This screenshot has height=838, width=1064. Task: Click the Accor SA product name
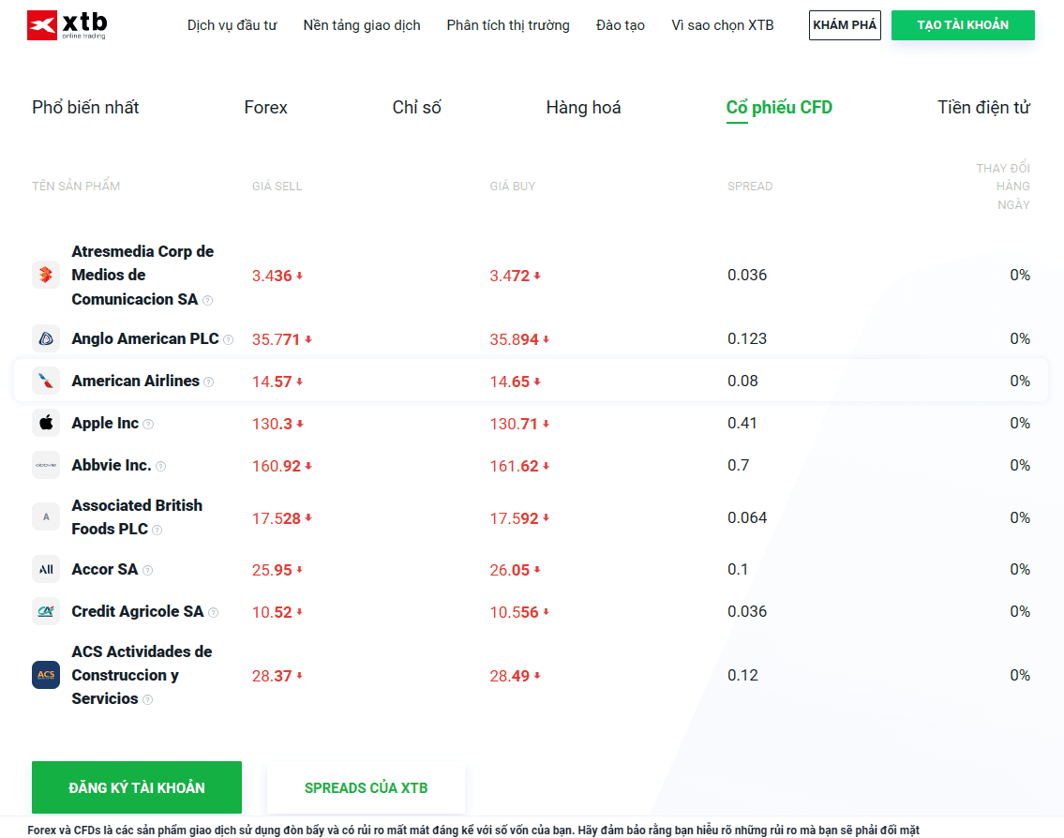[104, 569]
